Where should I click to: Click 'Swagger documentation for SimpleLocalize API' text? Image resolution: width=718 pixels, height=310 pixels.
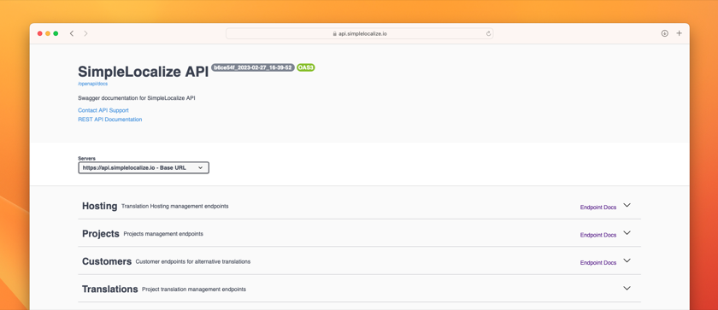[137, 98]
